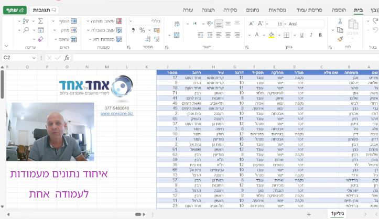This screenshot has width=379, height=219.
Task: Toggle Center horizontal alignment
Action: (228, 35)
